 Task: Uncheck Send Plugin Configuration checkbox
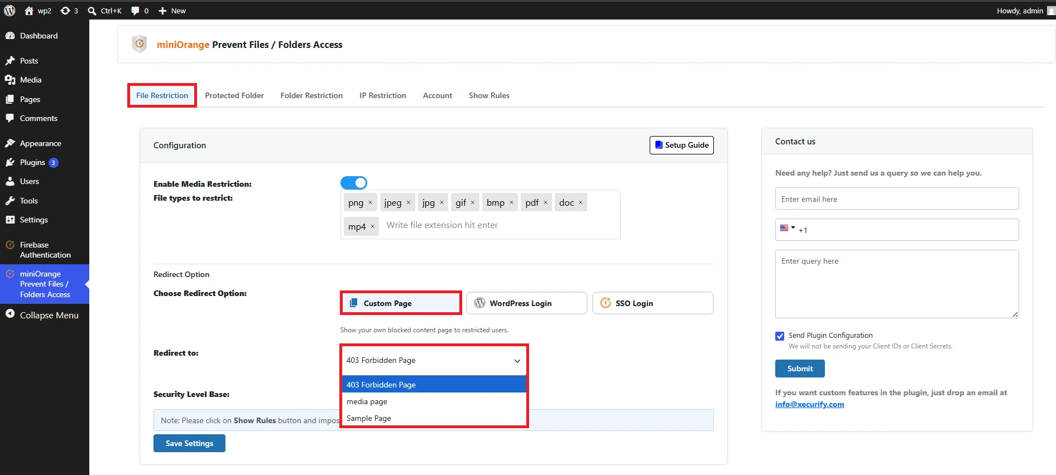tap(780, 336)
